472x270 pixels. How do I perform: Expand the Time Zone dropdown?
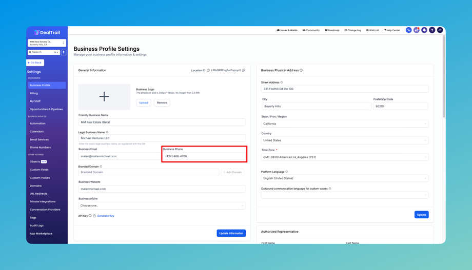(344, 157)
